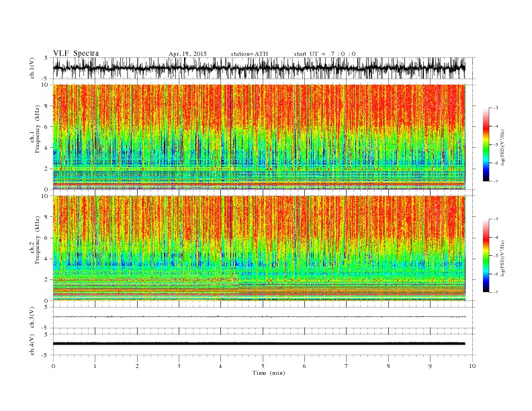Image resolution: width=532 pixels, height=411 pixels.
Task: Click ch.2 "Frequency (kHz)" axis label
Action: [x=38, y=239]
